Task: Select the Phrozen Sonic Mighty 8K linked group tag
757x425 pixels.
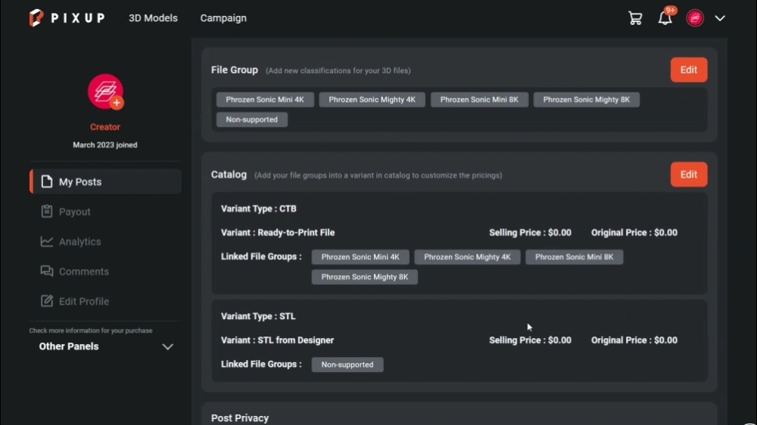Action: (365, 277)
